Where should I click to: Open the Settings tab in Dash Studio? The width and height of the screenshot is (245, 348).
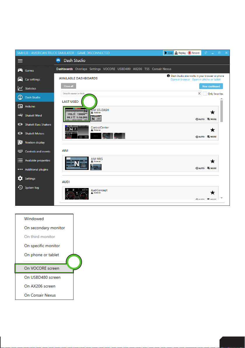click(95, 69)
